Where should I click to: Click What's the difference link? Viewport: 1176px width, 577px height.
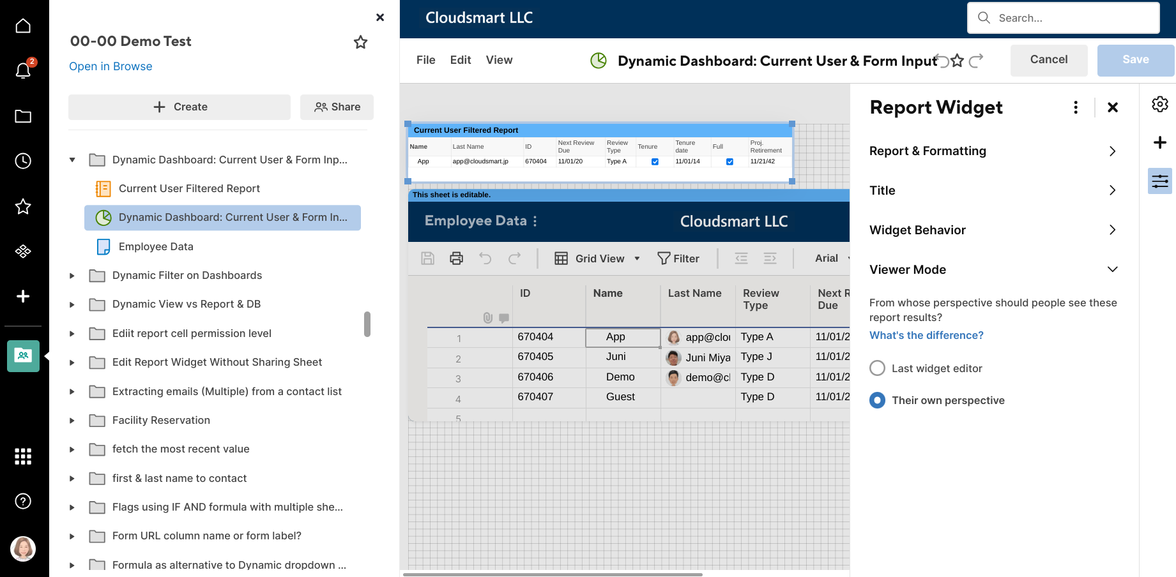[x=926, y=336]
